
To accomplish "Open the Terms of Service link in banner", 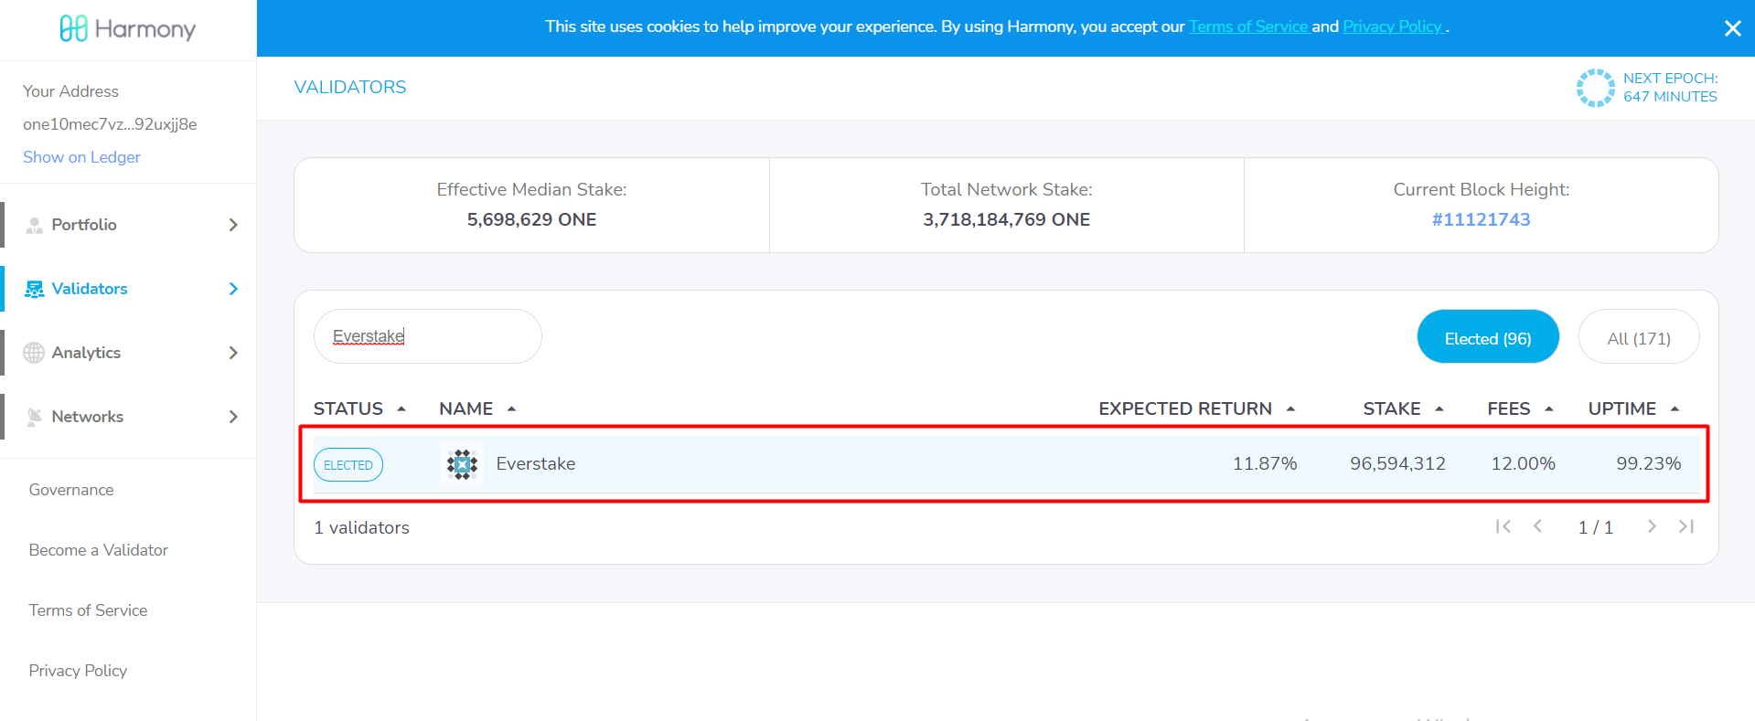I will tap(1249, 27).
